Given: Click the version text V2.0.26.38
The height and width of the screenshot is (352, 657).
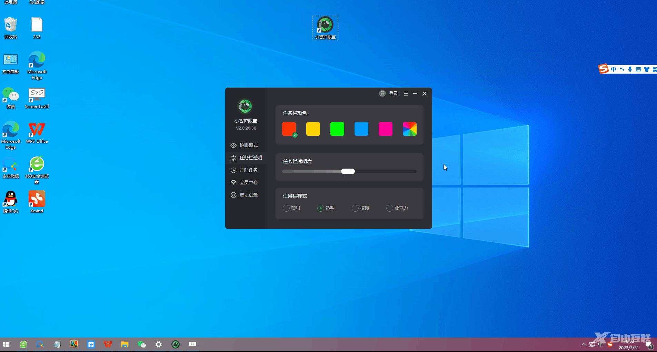Looking at the screenshot, I should pos(246,128).
